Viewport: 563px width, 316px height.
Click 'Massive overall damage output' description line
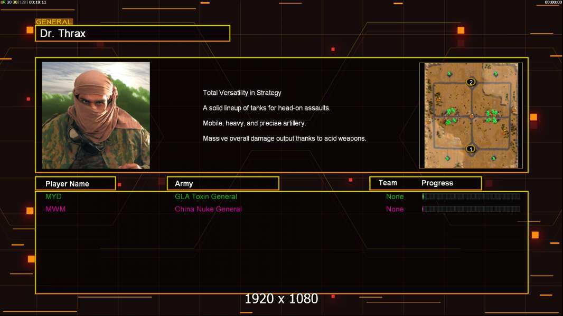point(284,138)
